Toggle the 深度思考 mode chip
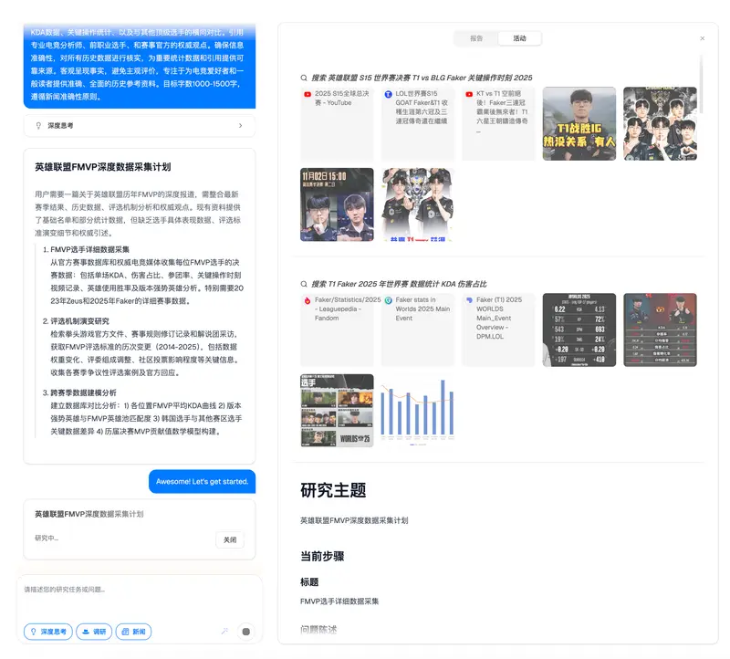730x659 pixels. click(x=47, y=632)
